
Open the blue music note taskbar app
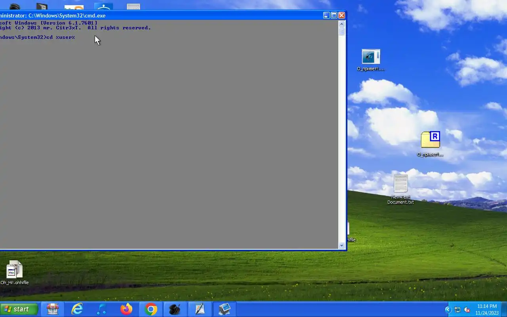(101, 309)
